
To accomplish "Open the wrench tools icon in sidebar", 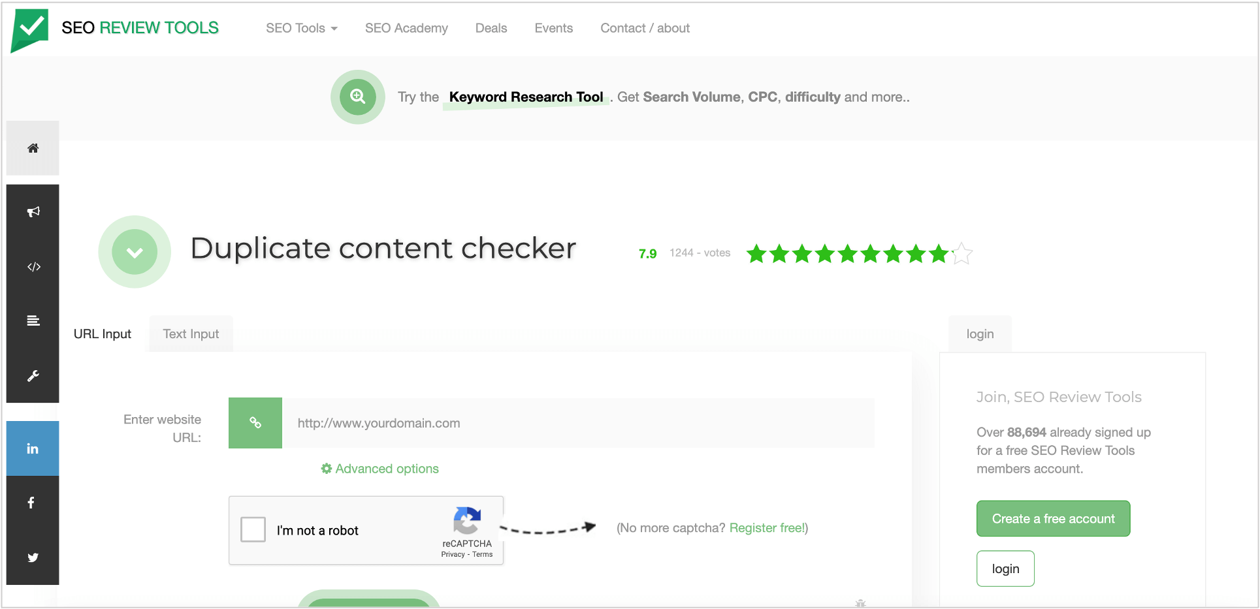I will click(x=33, y=375).
